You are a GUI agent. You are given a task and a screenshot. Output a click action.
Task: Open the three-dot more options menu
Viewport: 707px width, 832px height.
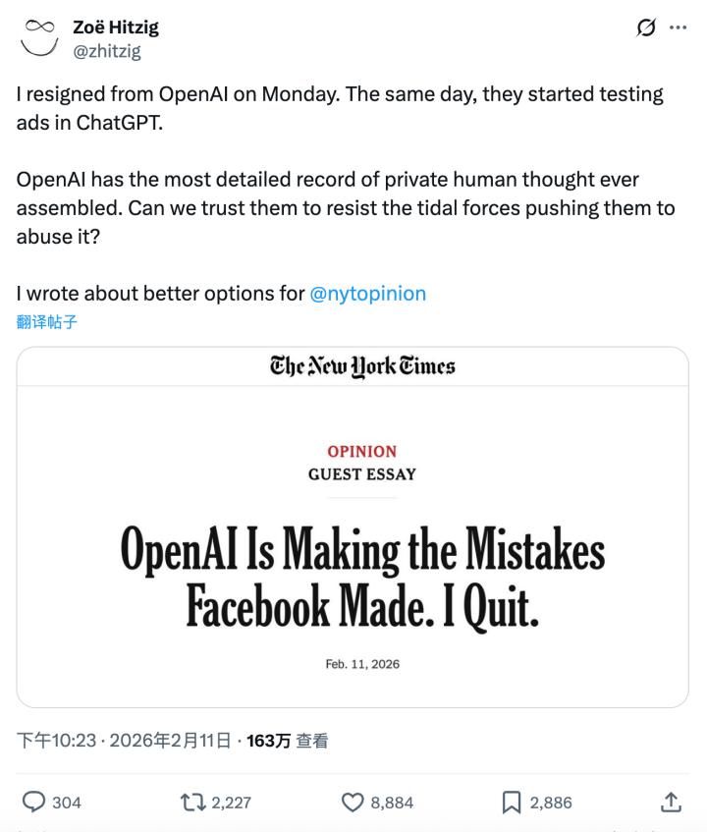(678, 28)
